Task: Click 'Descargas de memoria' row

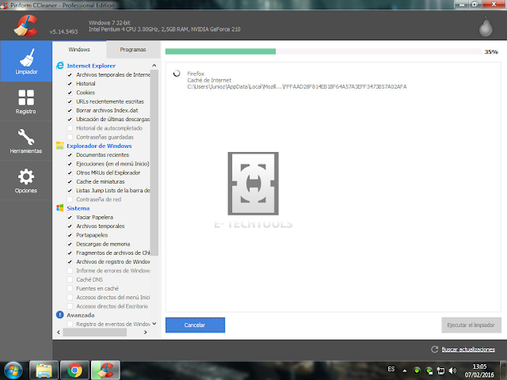Action: (x=103, y=244)
